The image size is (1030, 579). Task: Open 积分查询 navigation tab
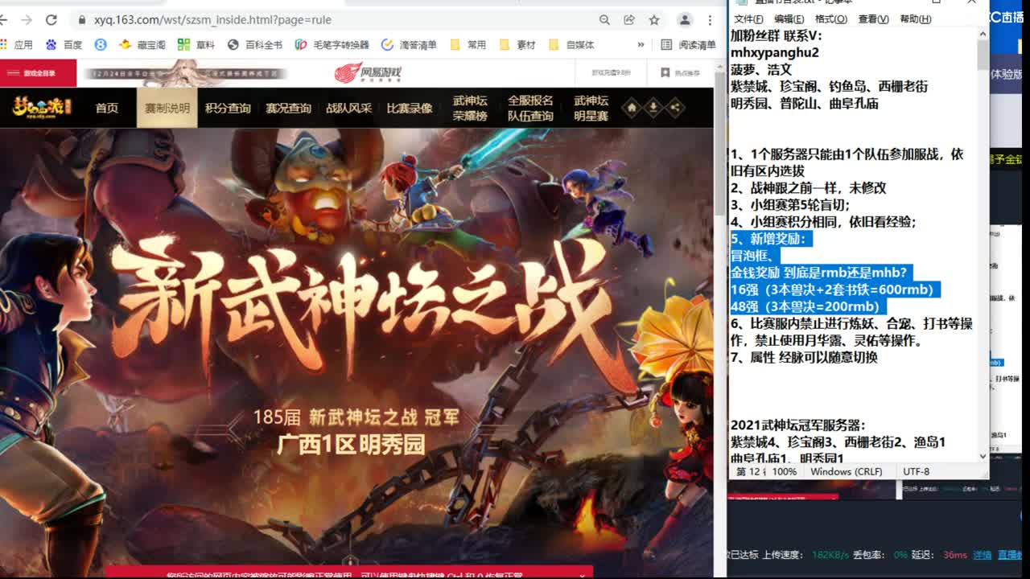coord(228,108)
